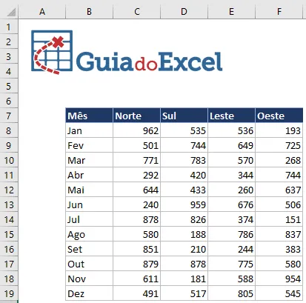Click the Dez month cell
Image resolution: width=306 pixels, height=303 pixels.
click(89, 293)
